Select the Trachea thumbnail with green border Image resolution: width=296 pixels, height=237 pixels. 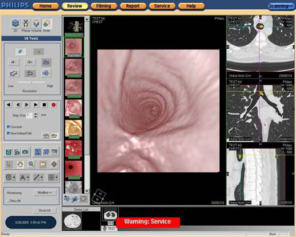[x=73, y=47]
